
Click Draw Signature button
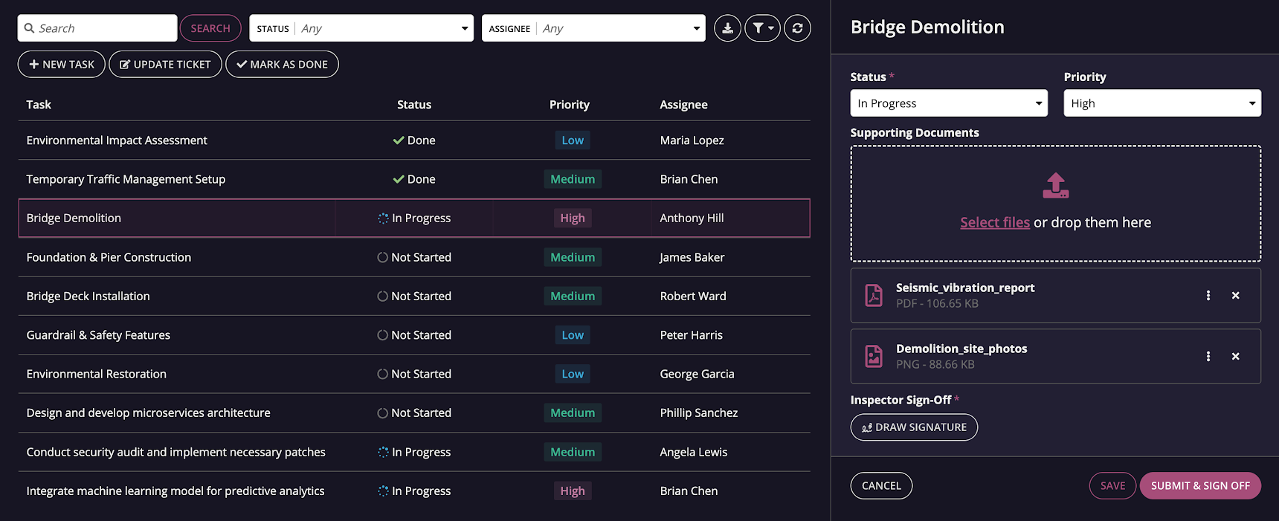pos(914,427)
